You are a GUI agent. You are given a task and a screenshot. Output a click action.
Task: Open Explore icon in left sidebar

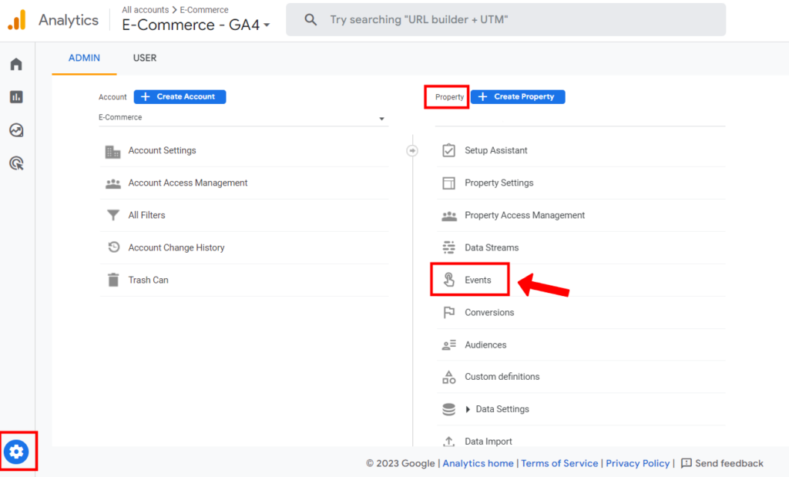point(16,130)
